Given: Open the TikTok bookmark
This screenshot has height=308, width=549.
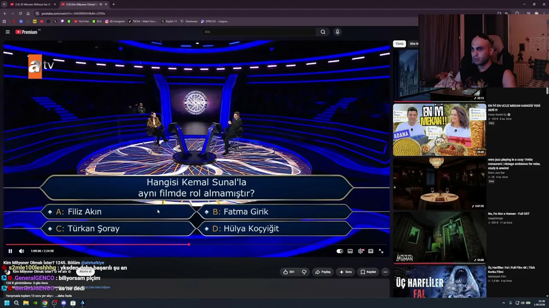Looking at the screenshot, I should tap(143, 21).
